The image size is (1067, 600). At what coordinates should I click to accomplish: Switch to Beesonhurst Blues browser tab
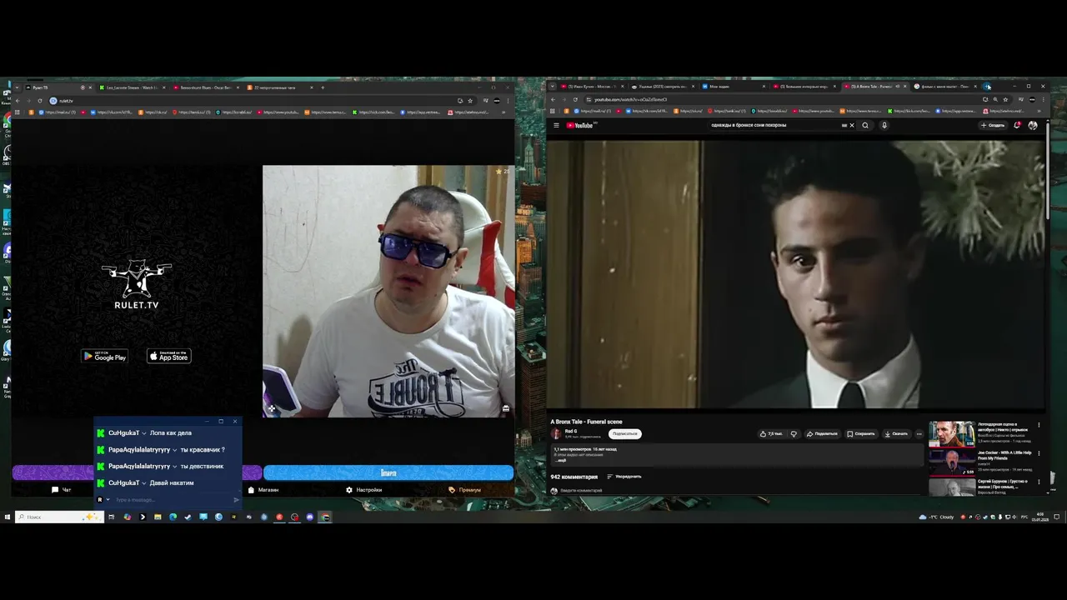click(204, 87)
